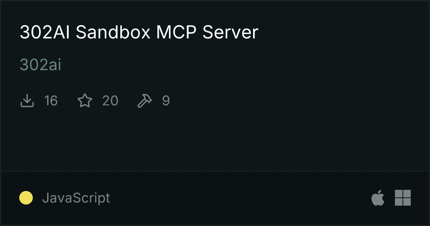430x226 pixels.
Task: Click the 302AI text starting the title
Action: click(x=45, y=32)
